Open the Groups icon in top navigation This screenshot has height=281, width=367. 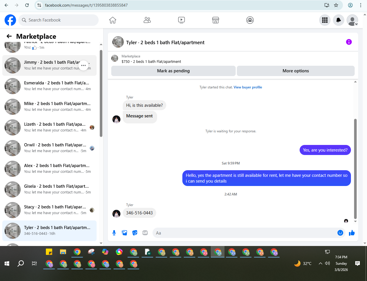pos(250,20)
